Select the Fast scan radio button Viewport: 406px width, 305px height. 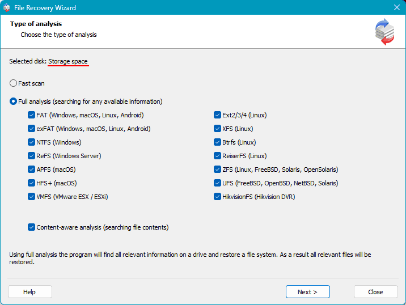[13, 83]
